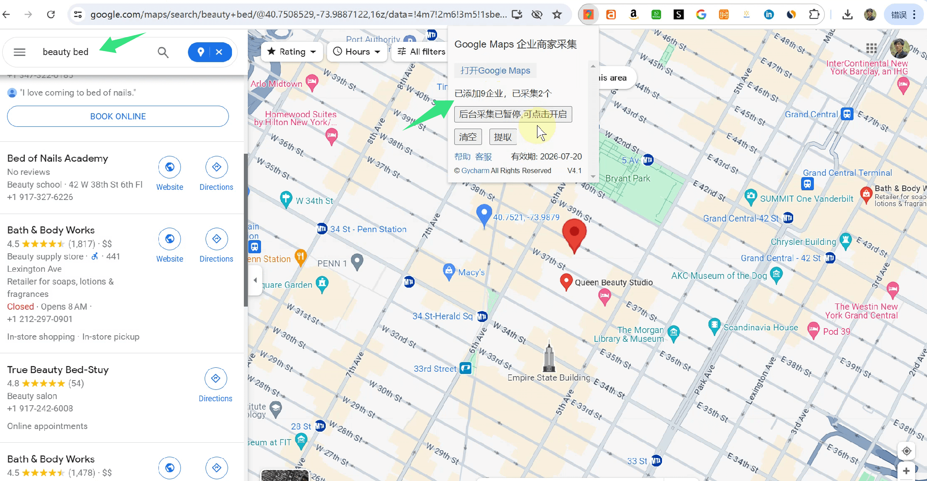Click the browser back arrow
927x481 pixels.
6,15
